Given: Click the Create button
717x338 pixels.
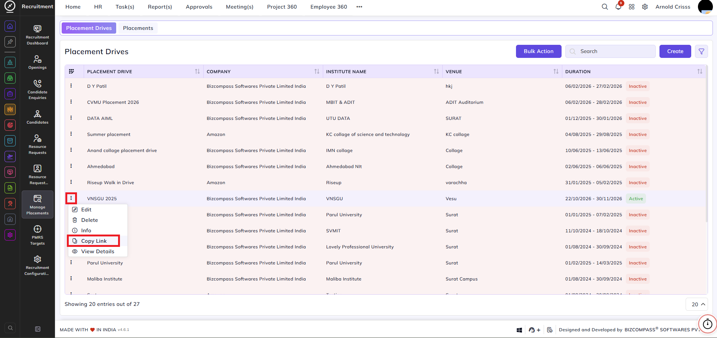Looking at the screenshot, I should click(675, 52).
